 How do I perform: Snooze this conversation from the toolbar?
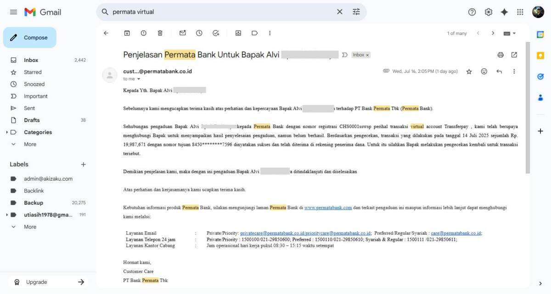[x=199, y=33]
